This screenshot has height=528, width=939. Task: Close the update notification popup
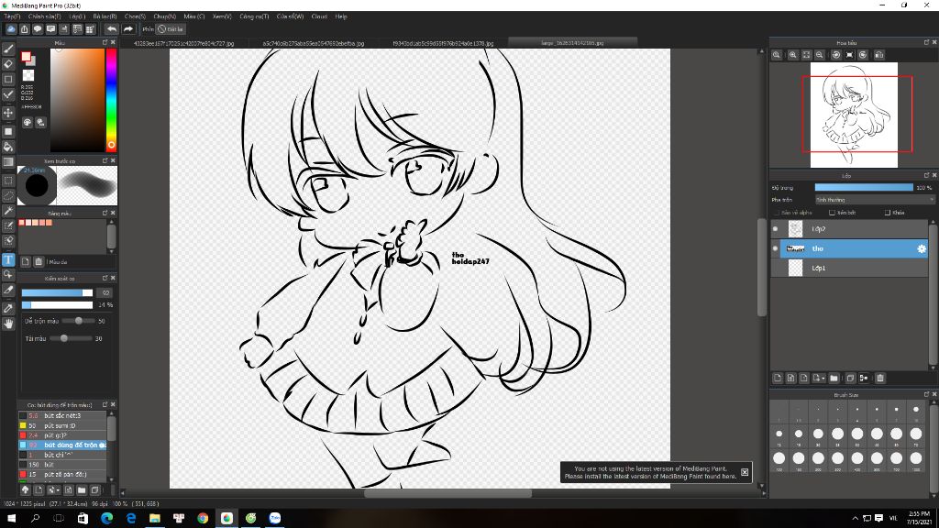745,472
